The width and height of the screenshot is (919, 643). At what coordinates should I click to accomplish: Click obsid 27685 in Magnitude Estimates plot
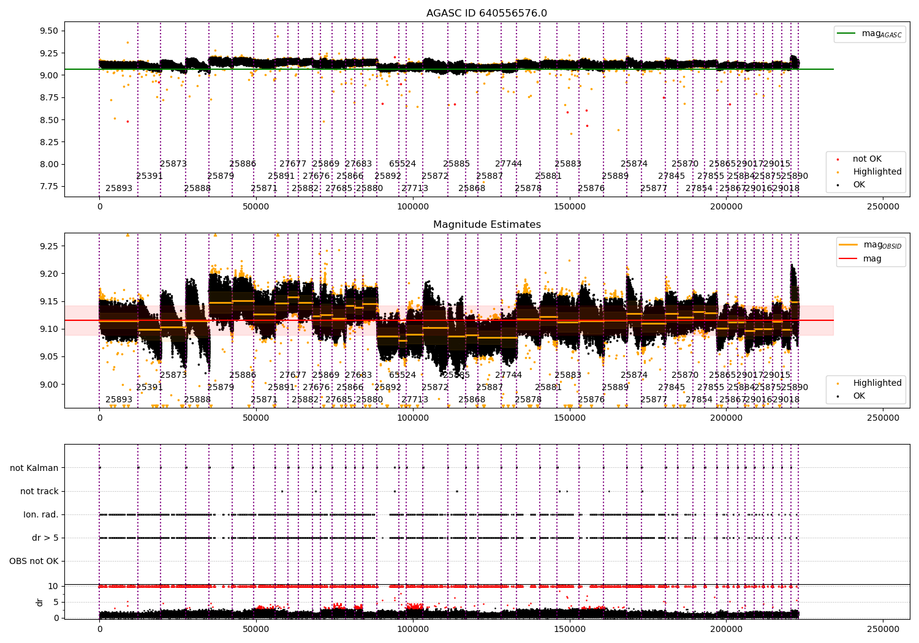tap(339, 400)
